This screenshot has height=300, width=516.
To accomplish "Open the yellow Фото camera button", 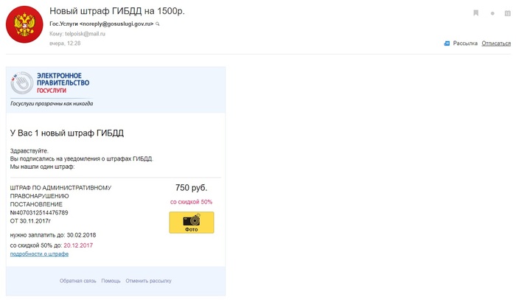I will pos(191,222).
